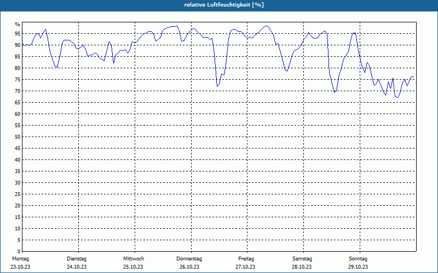Viewport: 438px width, 273px height.
Task: Click the 95 y-axis value
Action: 18,34
